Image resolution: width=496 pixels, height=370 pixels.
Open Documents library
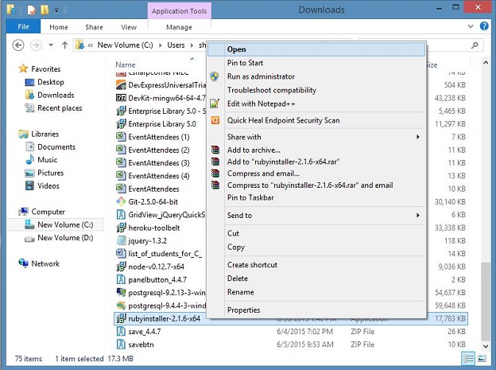(x=56, y=146)
